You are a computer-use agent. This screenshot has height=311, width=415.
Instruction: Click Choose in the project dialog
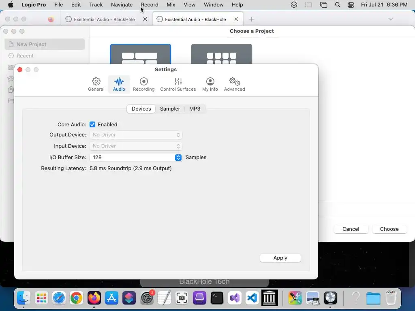[389, 229]
